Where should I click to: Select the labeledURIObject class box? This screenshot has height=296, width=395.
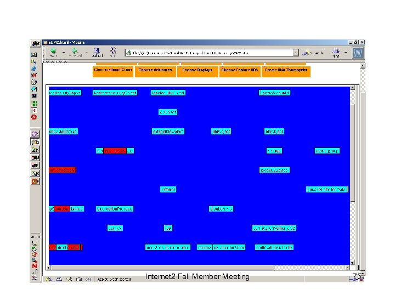[168, 93]
